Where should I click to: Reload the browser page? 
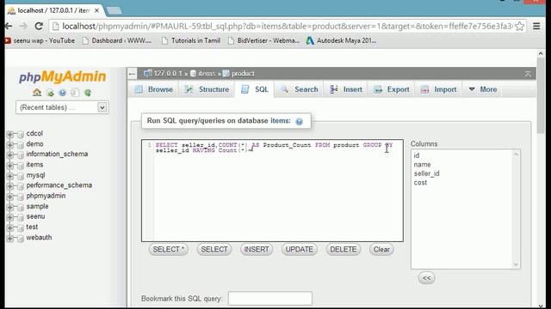click(x=39, y=26)
